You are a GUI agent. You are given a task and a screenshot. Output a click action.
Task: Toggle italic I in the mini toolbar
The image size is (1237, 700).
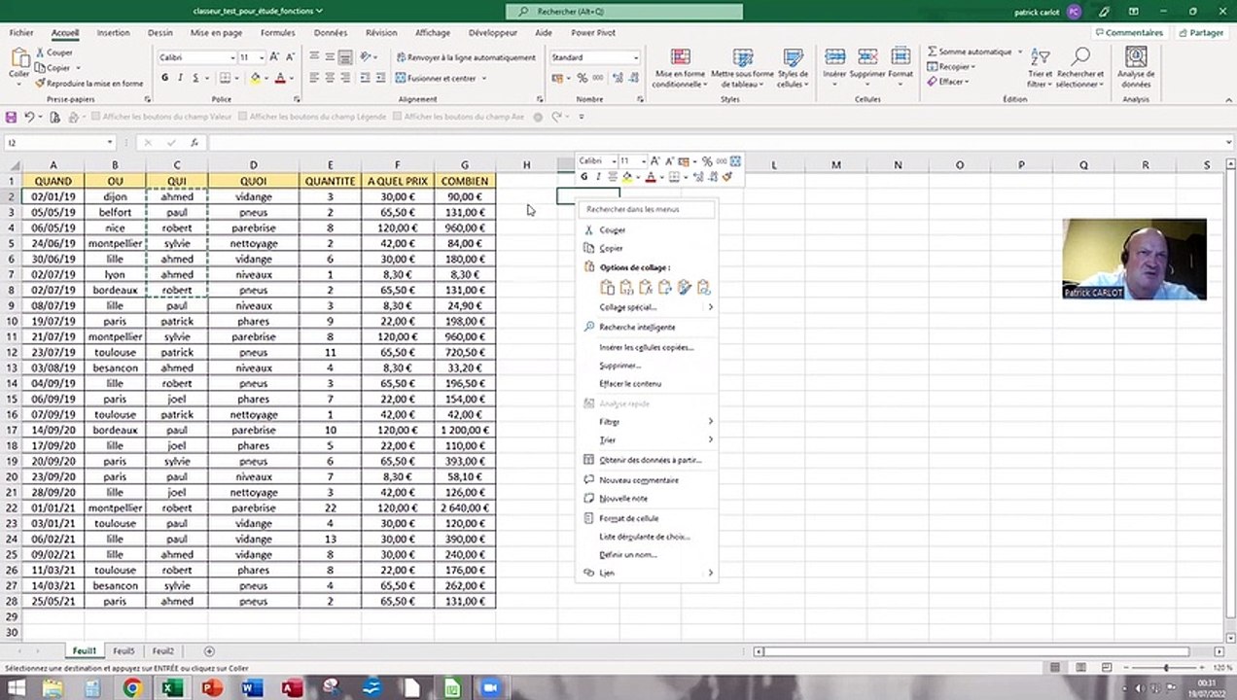598,177
